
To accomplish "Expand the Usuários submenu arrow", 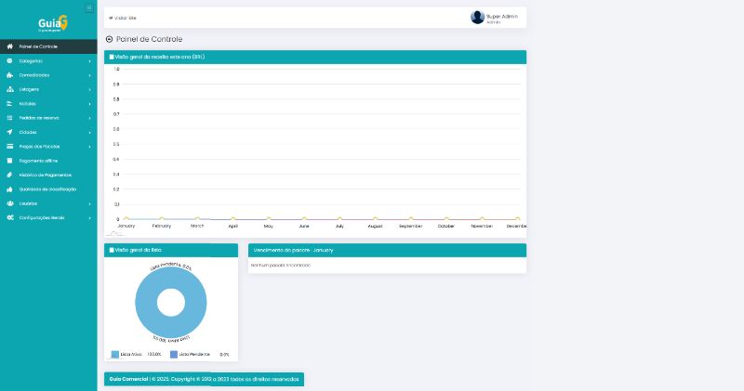I will 89,203.
